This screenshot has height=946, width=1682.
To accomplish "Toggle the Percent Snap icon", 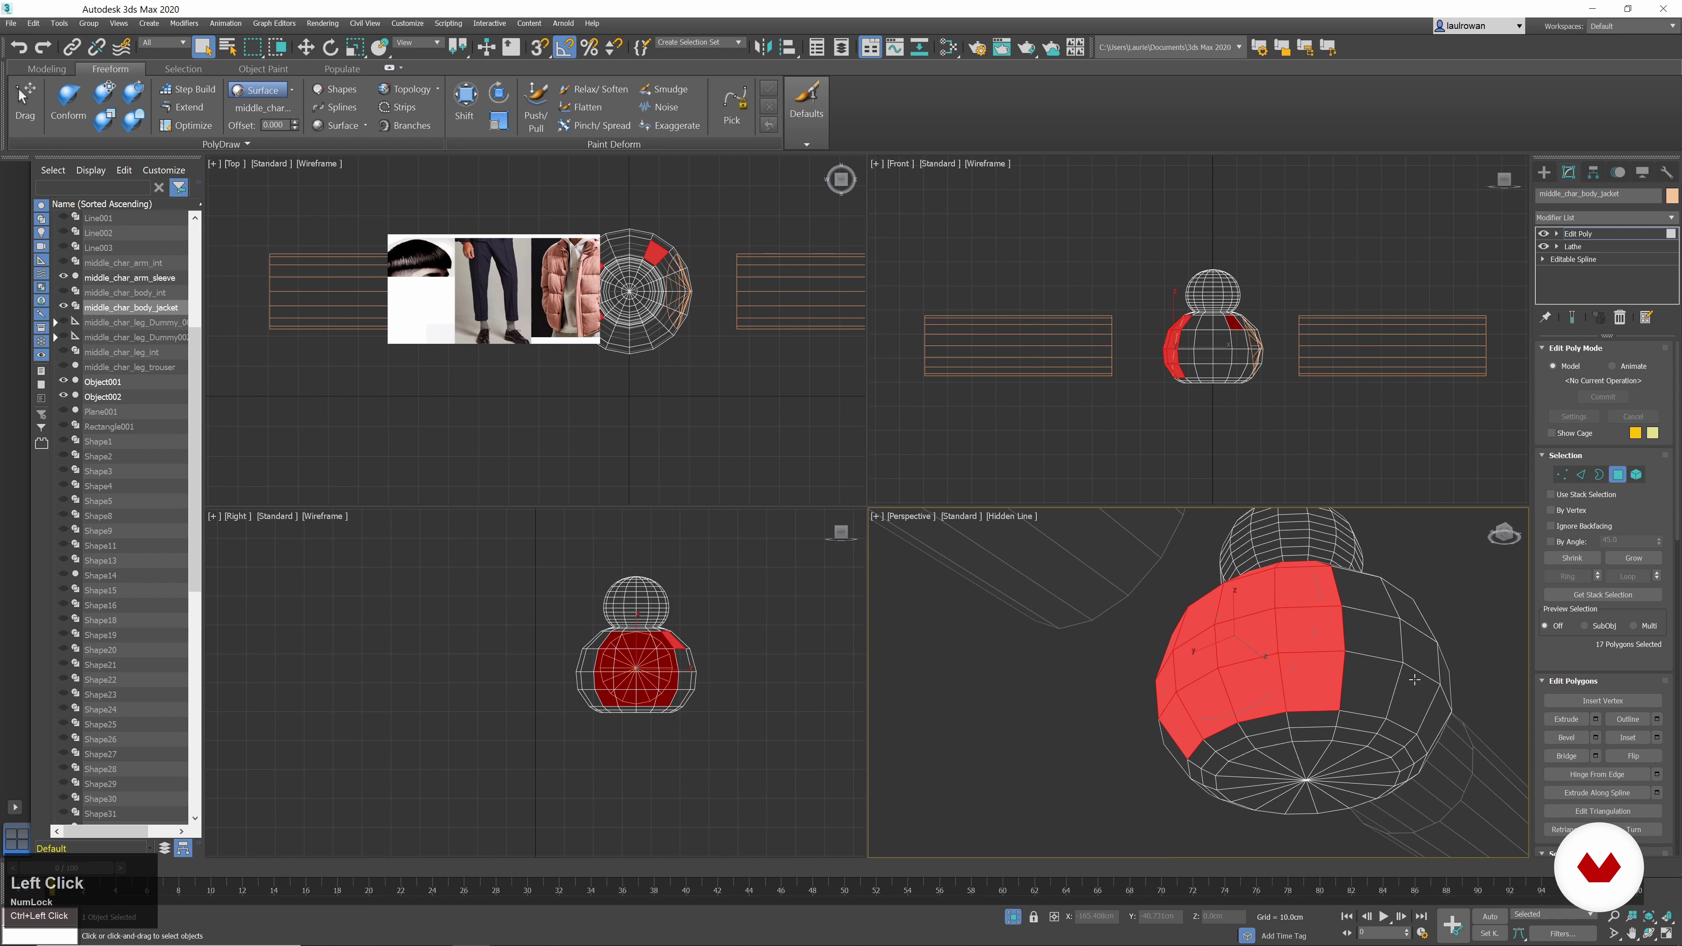I will coord(589,47).
